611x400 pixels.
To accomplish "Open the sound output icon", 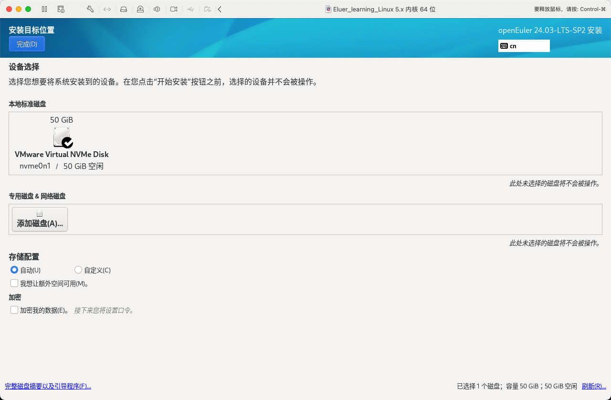I will (x=157, y=9).
